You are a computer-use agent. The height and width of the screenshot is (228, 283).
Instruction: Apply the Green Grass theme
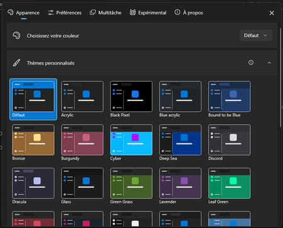[131, 186]
